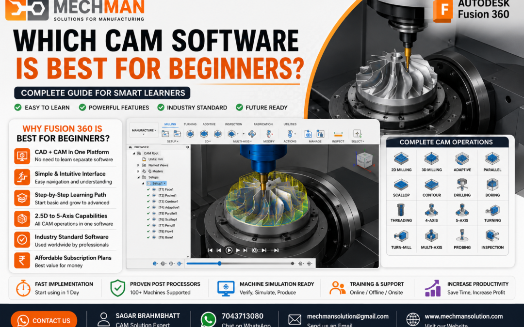This screenshot has width=524, height=327.
Task: Switch to the MILLING tab
Action: pyautogui.click(x=170, y=124)
